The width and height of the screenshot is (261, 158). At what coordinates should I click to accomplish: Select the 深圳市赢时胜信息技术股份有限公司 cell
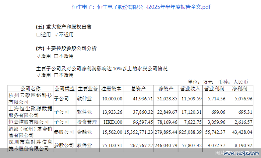tap(30, 145)
